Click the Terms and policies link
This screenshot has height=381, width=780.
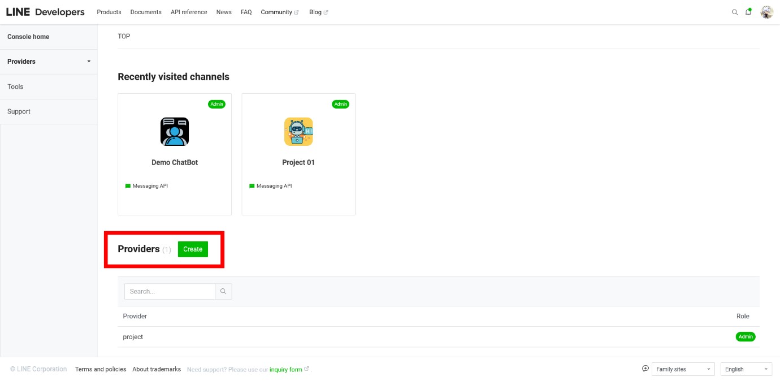[x=101, y=369]
